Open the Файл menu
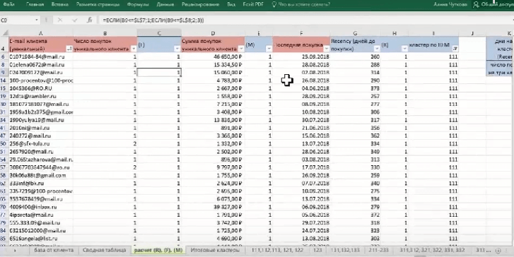Image resolution: width=514 pixels, height=257 pixels. pyautogui.click(x=8, y=4)
